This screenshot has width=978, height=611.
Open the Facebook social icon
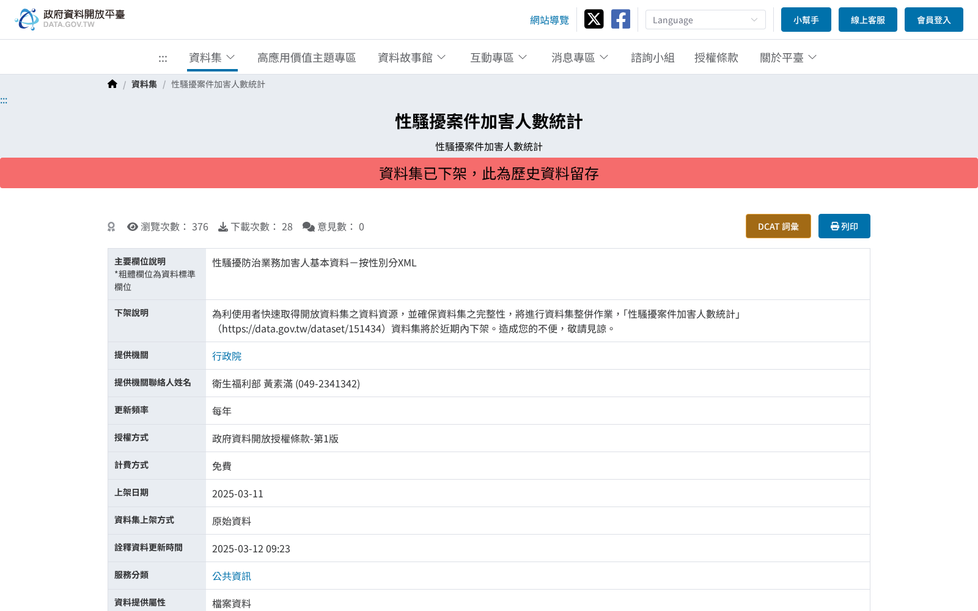(620, 19)
